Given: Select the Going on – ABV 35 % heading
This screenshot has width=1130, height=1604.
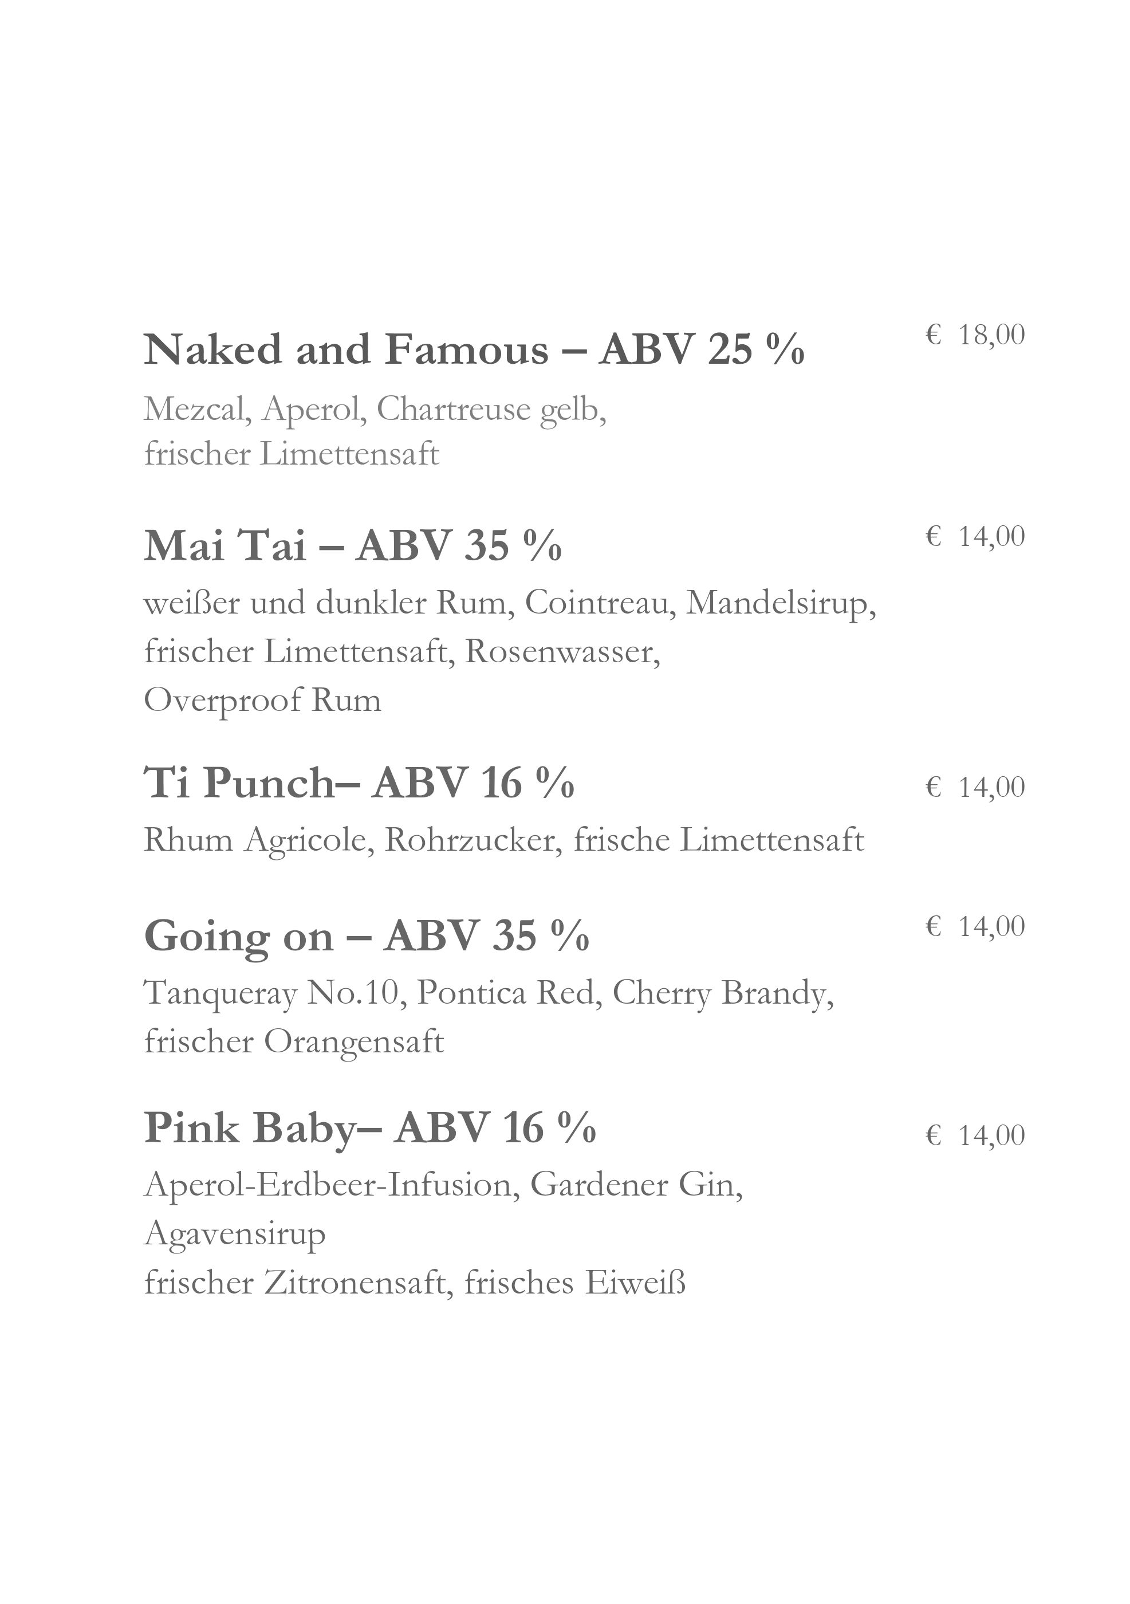Looking at the screenshot, I should pos(367,935).
